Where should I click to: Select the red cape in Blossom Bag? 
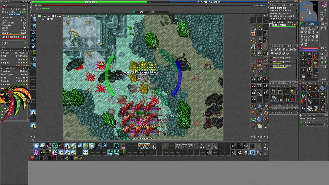(293, 98)
